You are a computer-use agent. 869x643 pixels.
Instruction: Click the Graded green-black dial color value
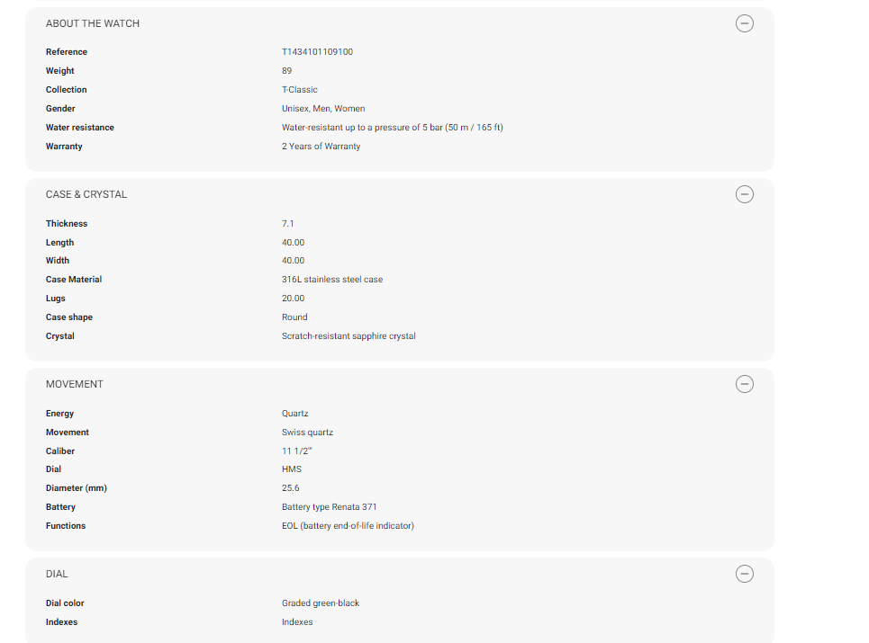321,603
